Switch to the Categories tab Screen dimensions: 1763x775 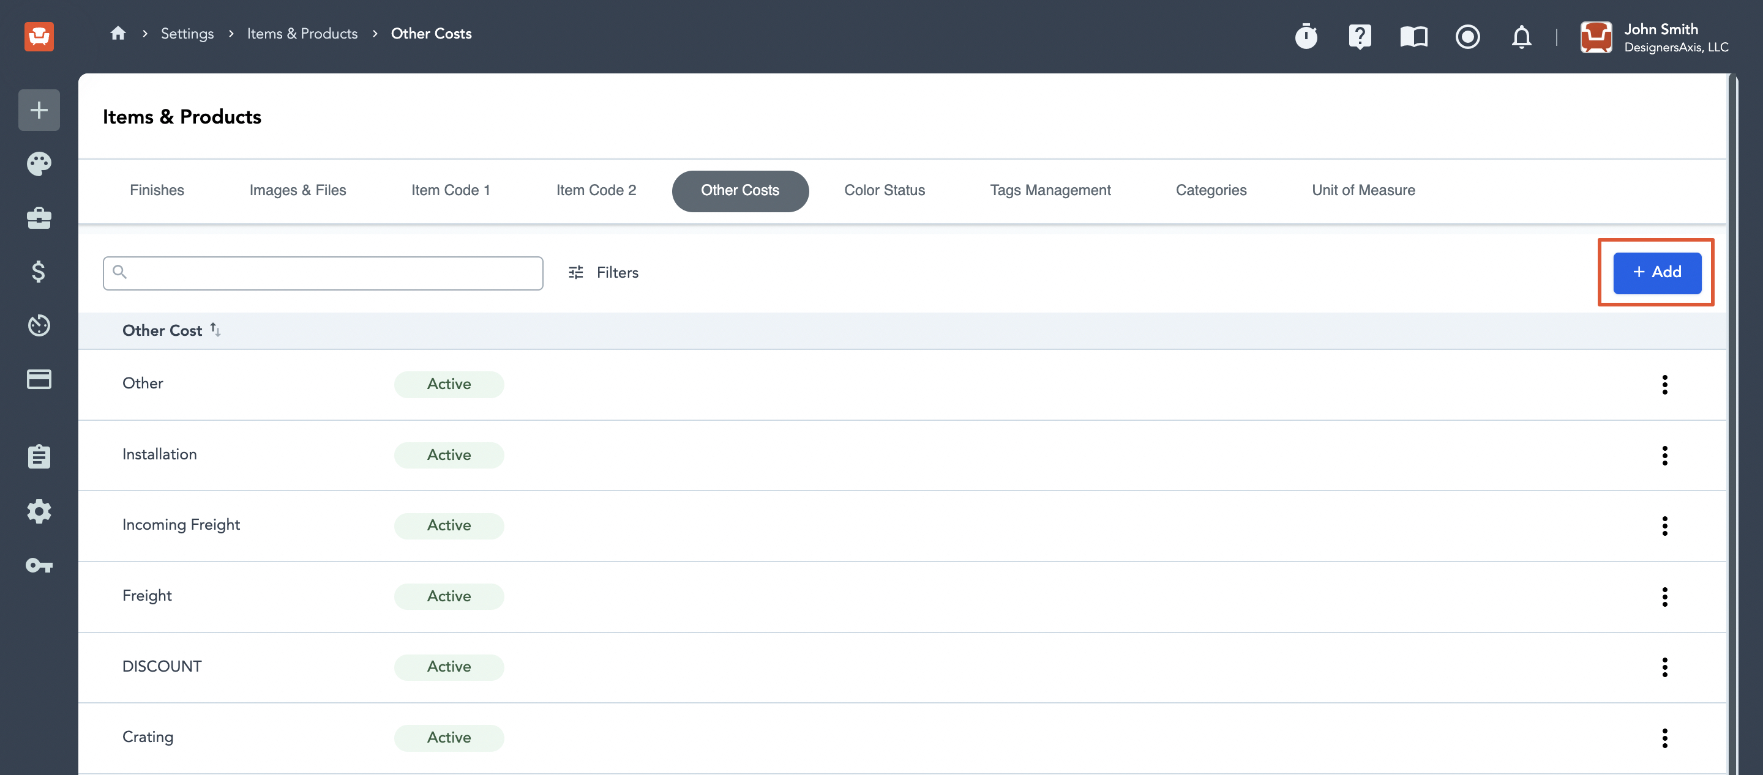point(1211,190)
